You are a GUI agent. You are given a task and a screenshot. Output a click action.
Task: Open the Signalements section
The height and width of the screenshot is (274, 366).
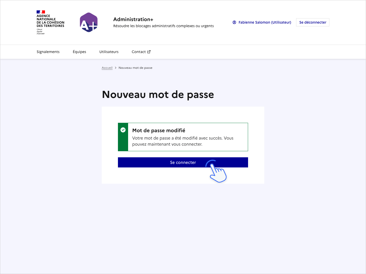tap(48, 52)
